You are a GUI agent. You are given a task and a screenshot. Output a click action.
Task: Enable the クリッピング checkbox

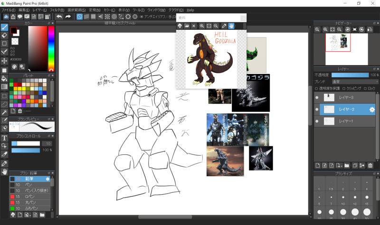(x=344, y=88)
